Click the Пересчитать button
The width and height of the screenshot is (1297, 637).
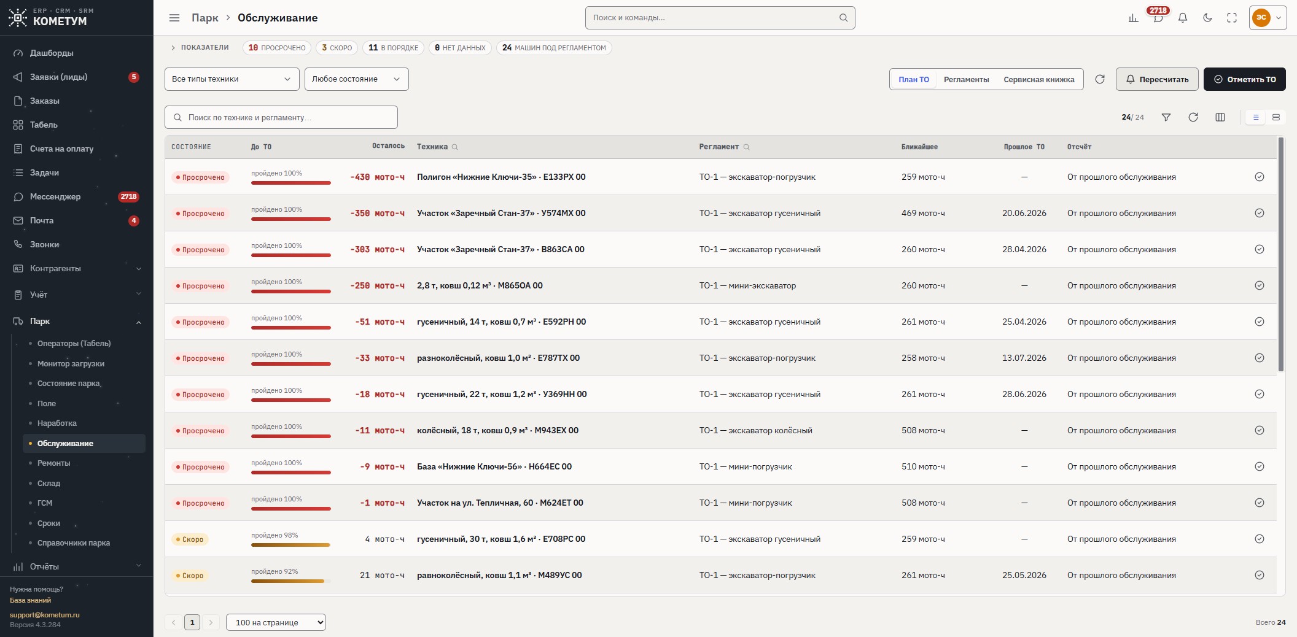pyautogui.click(x=1157, y=79)
